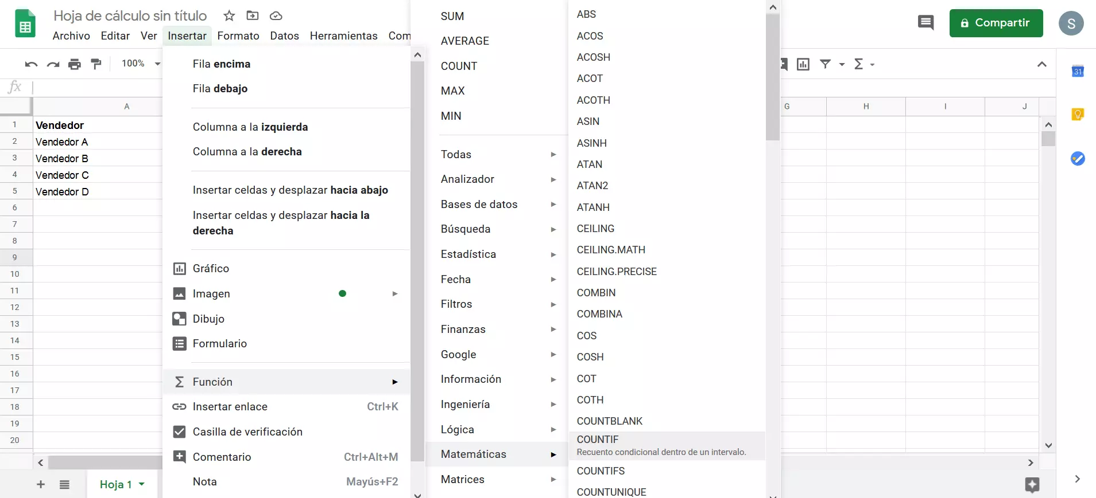Open Google Calendar side panel

[1078, 71]
